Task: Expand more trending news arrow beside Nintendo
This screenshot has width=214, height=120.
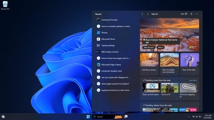Action: click(198, 90)
